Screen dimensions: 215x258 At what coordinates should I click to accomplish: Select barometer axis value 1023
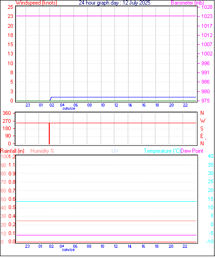pos(207,16)
